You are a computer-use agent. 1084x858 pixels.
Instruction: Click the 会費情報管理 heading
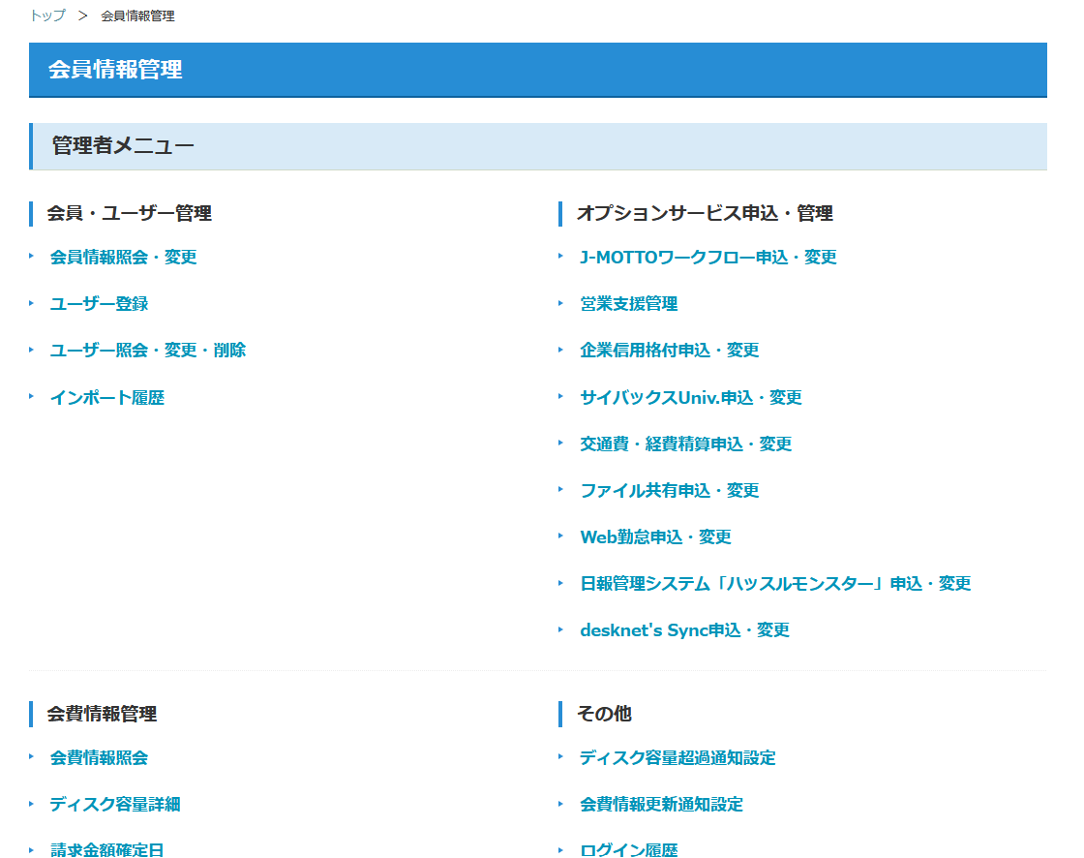[x=103, y=714]
